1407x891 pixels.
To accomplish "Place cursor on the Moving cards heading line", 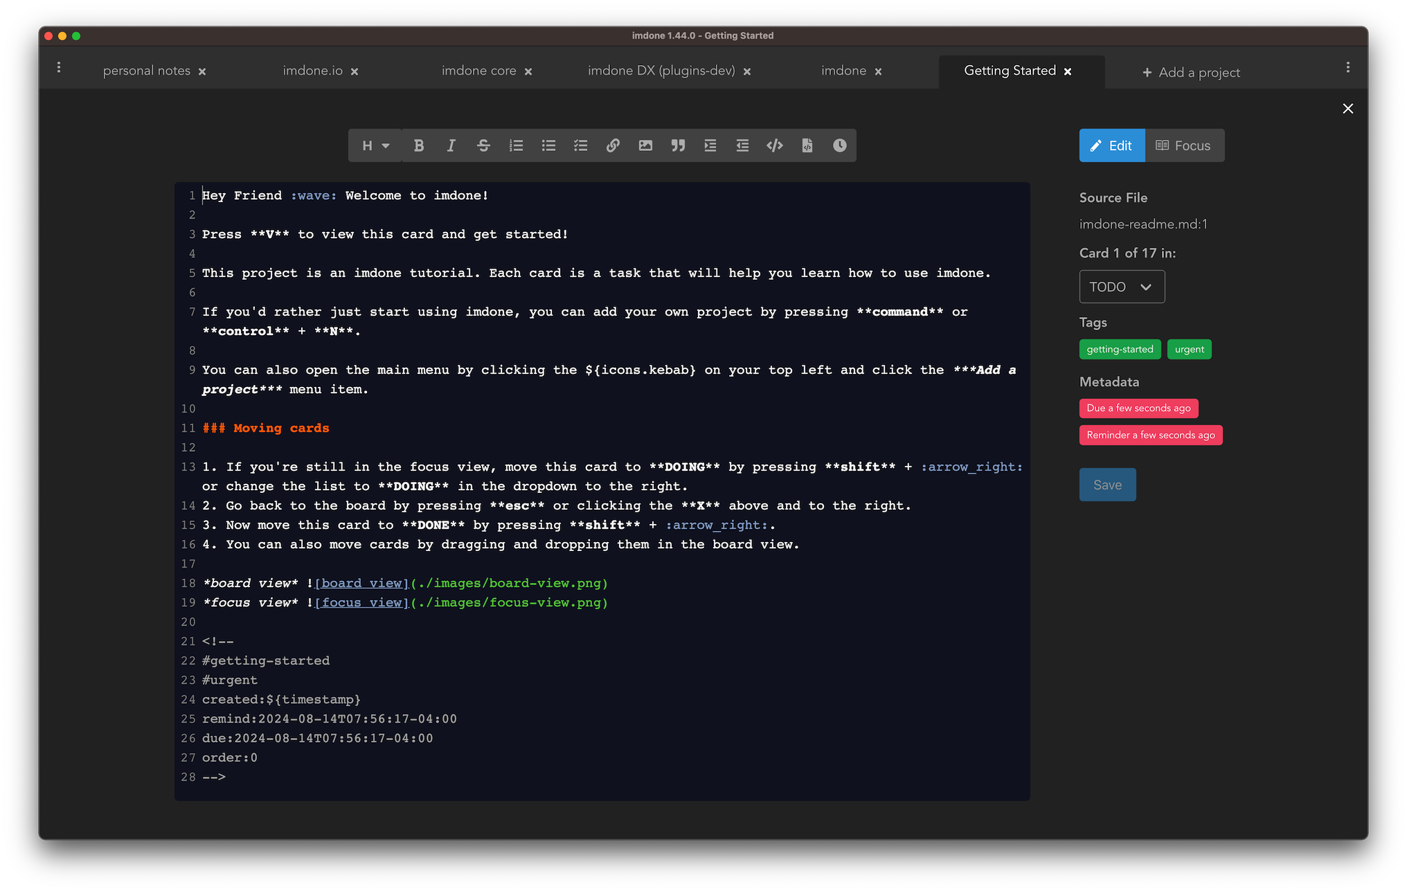I will [266, 428].
